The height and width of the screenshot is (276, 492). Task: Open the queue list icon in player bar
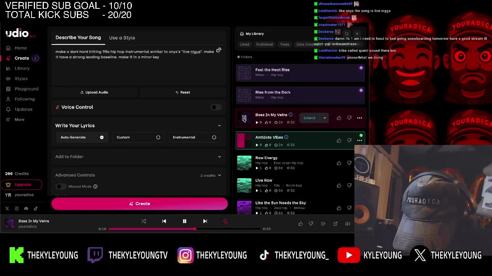(323, 224)
